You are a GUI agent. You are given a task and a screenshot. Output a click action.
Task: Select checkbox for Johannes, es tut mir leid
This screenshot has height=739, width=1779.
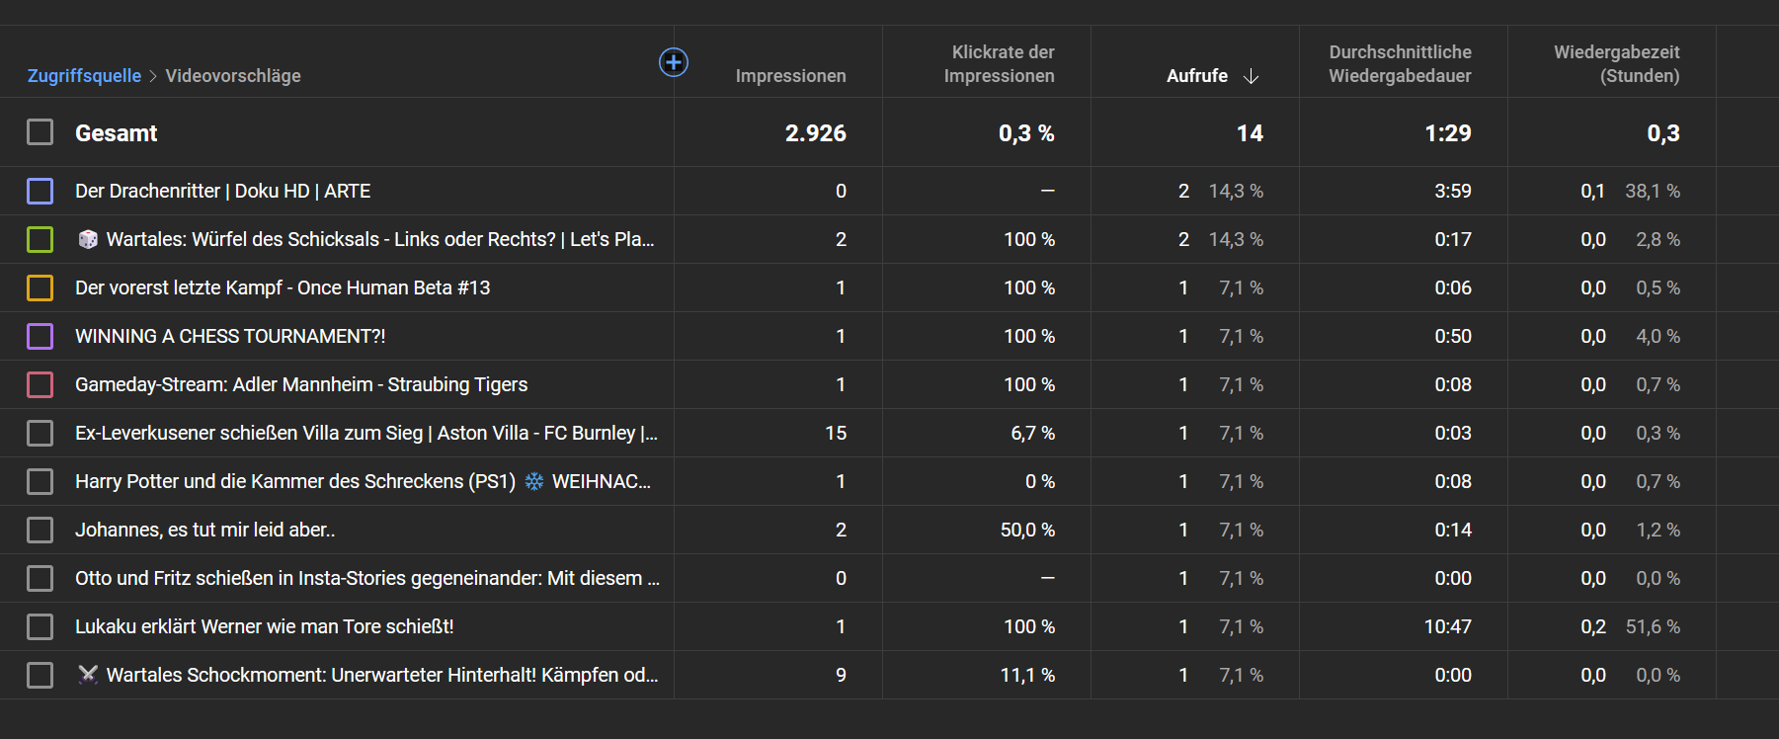[40, 530]
